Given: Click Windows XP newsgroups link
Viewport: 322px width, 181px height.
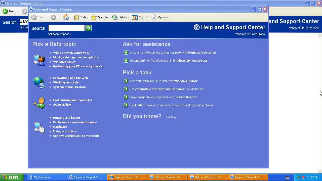Looking at the screenshot, I should coord(190,61).
